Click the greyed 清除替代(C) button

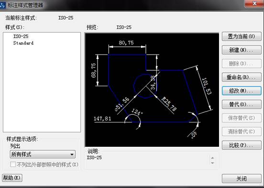click(242, 132)
